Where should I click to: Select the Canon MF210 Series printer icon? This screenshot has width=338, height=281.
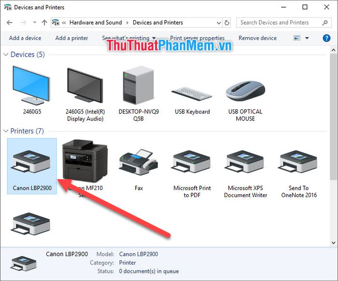(85, 161)
